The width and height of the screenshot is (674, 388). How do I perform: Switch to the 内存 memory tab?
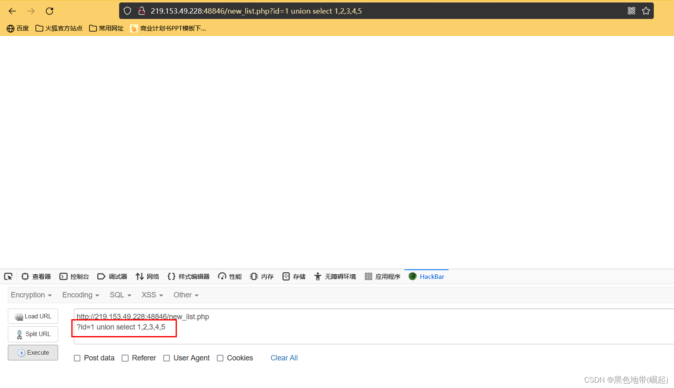click(262, 276)
